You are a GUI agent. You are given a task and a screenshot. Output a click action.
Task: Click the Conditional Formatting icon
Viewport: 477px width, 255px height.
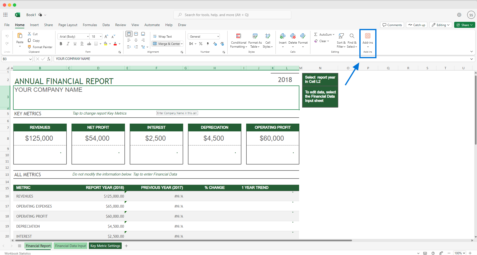click(238, 36)
